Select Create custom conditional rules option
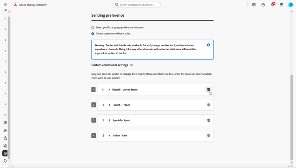Screen dimensions: 296x168 point(93,34)
